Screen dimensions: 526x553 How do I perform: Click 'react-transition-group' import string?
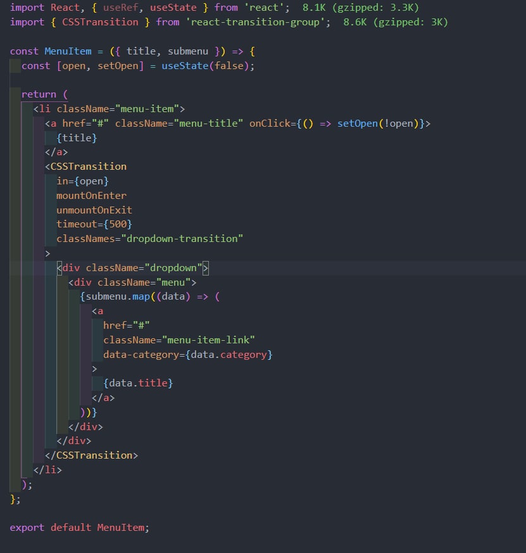tap(255, 22)
